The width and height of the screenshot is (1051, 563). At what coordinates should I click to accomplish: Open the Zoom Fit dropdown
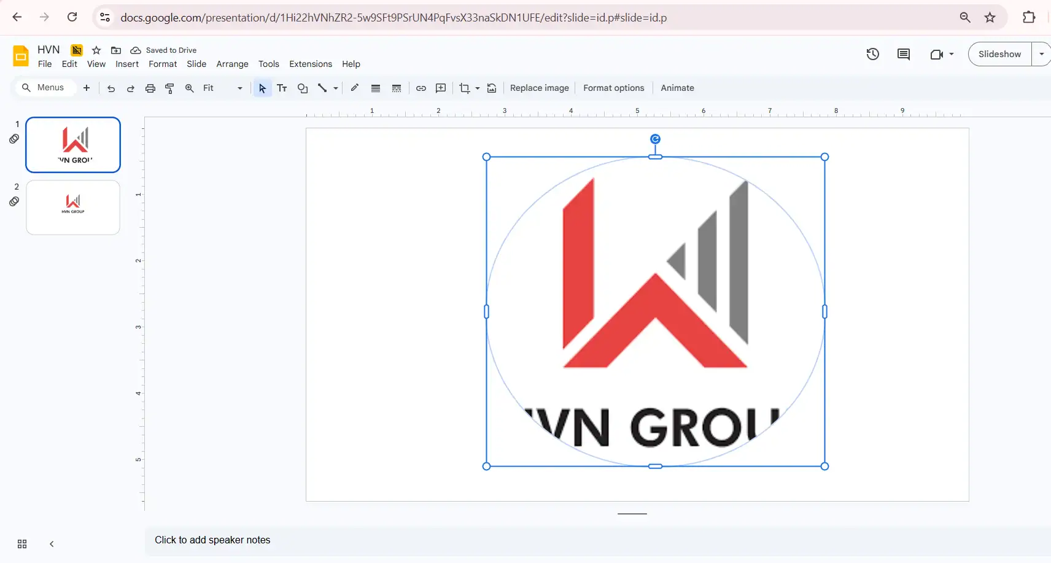[x=239, y=88]
